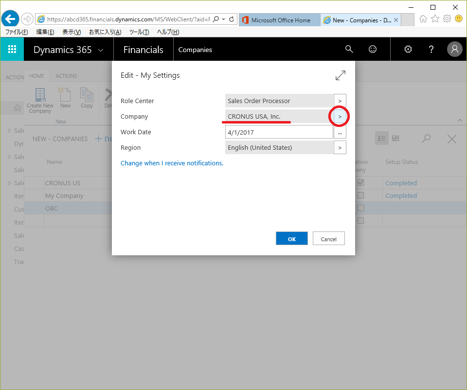Click the browser address bar URL
The height and width of the screenshot is (390, 467).
pyautogui.click(x=128, y=19)
